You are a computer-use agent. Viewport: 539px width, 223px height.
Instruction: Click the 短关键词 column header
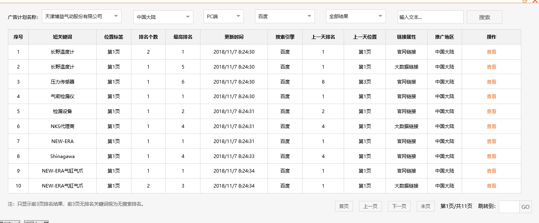tap(62, 37)
